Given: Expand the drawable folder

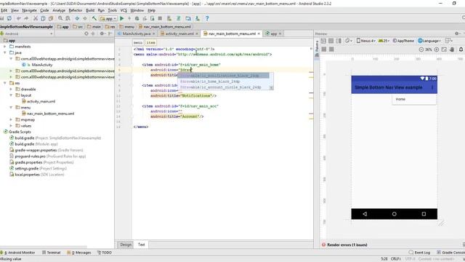Looking at the screenshot, I should [11, 89].
